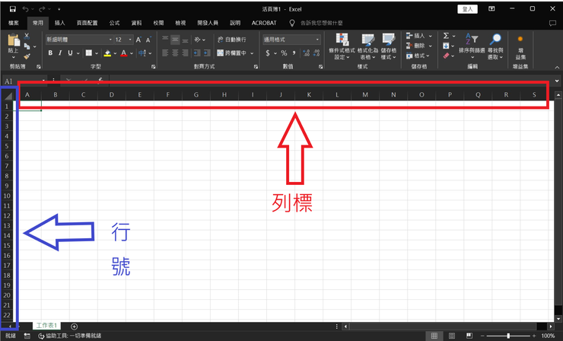
Task: Click the Sign in (登入) button
Action: pos(467,9)
